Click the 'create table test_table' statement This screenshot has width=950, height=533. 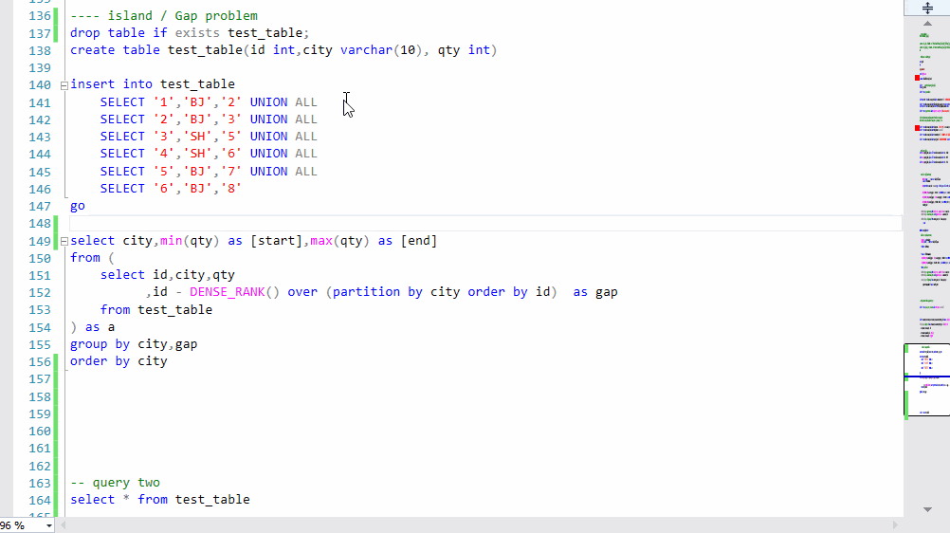click(283, 50)
